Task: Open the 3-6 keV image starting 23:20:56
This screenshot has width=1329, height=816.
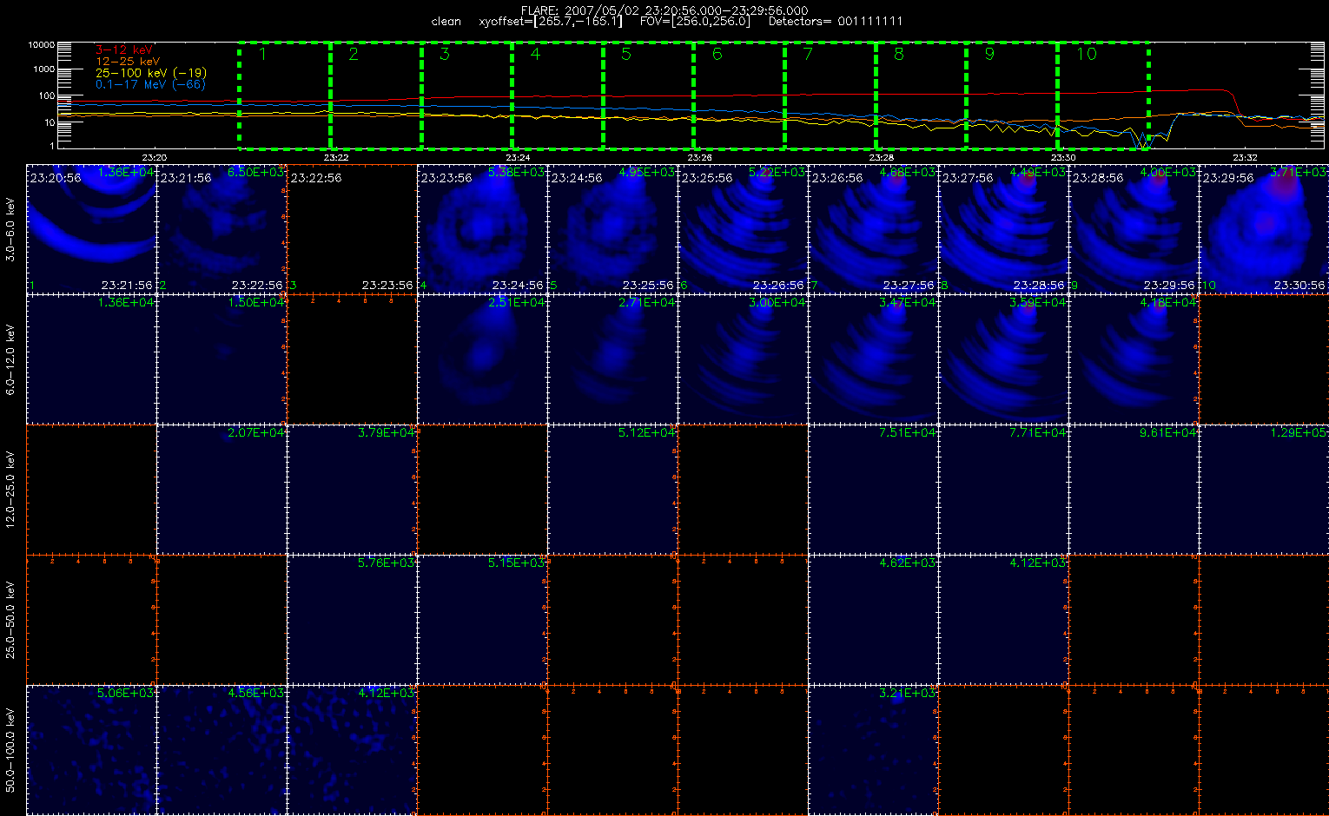Action: pyautogui.click(x=92, y=228)
